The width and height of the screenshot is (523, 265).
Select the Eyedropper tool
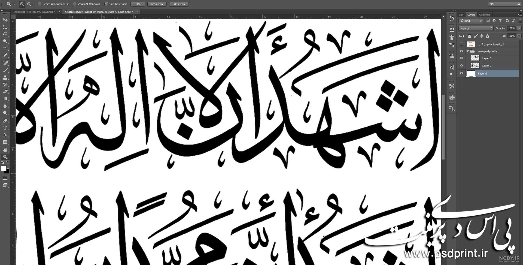5,55
